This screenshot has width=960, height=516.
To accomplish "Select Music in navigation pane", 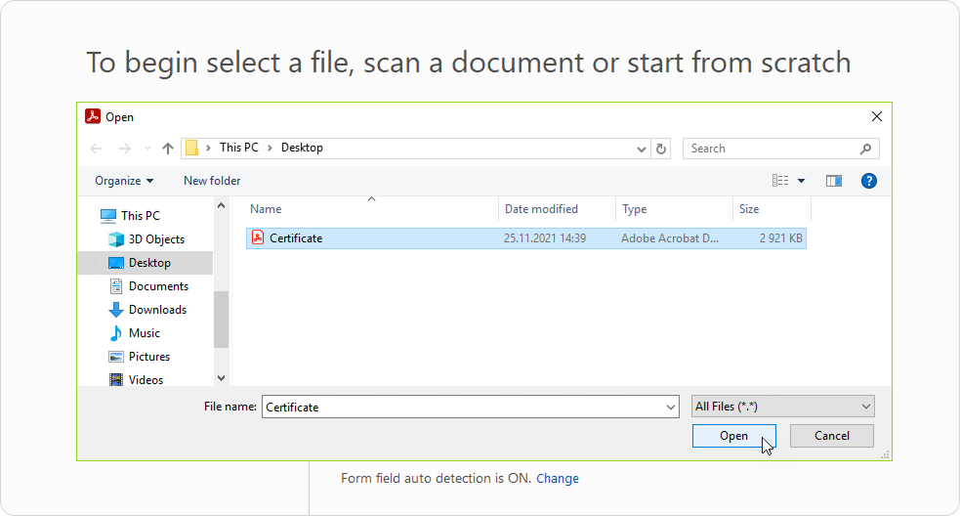I will click(x=144, y=333).
